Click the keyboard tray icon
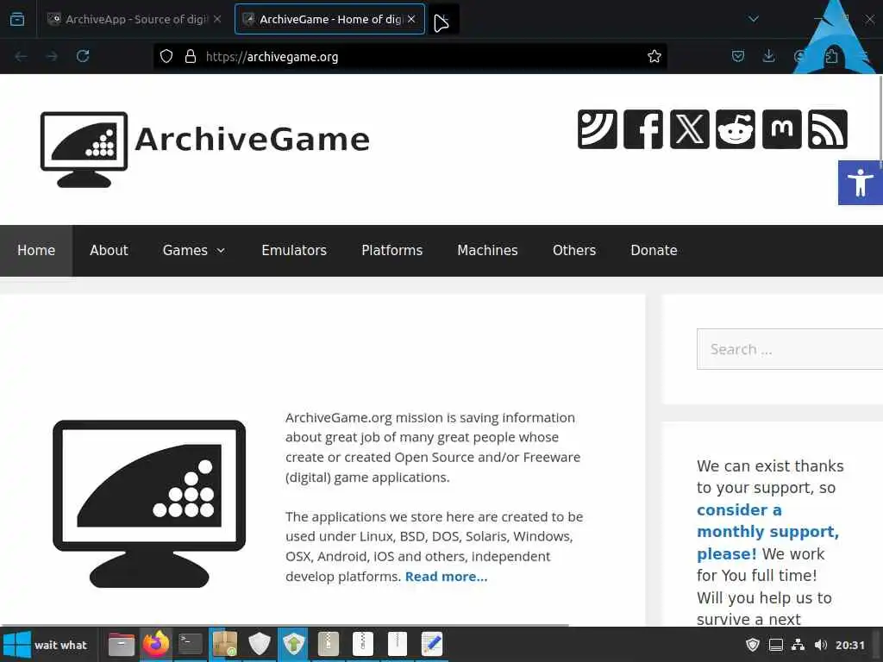 tap(776, 645)
